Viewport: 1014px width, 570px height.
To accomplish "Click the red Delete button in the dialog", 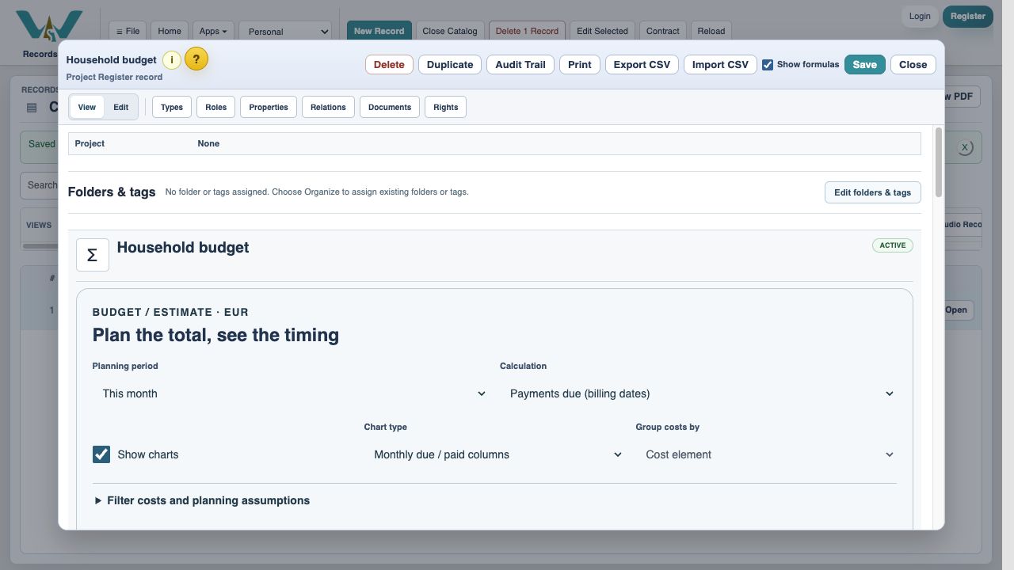I will pos(389,65).
